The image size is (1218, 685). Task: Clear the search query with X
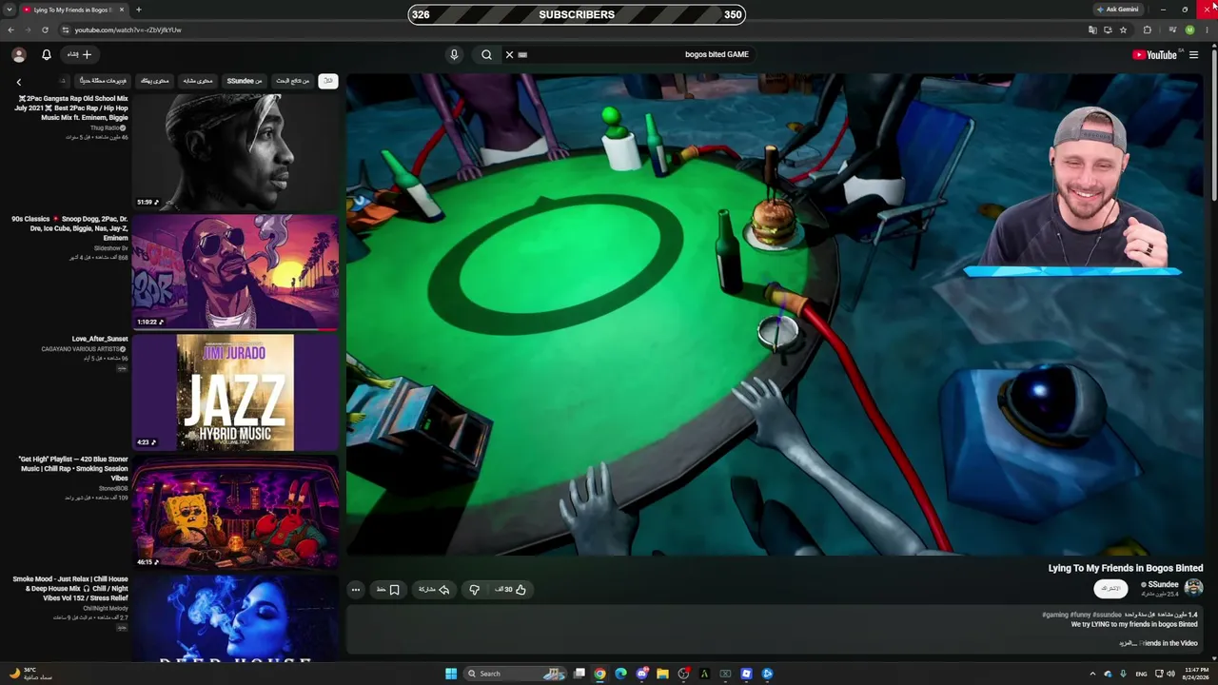pyautogui.click(x=509, y=54)
